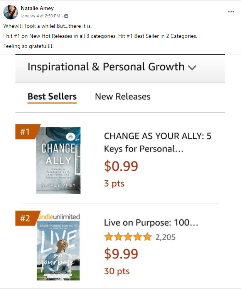Click the #2 rank badge
This screenshot has height=289, width=241.
click(25, 218)
